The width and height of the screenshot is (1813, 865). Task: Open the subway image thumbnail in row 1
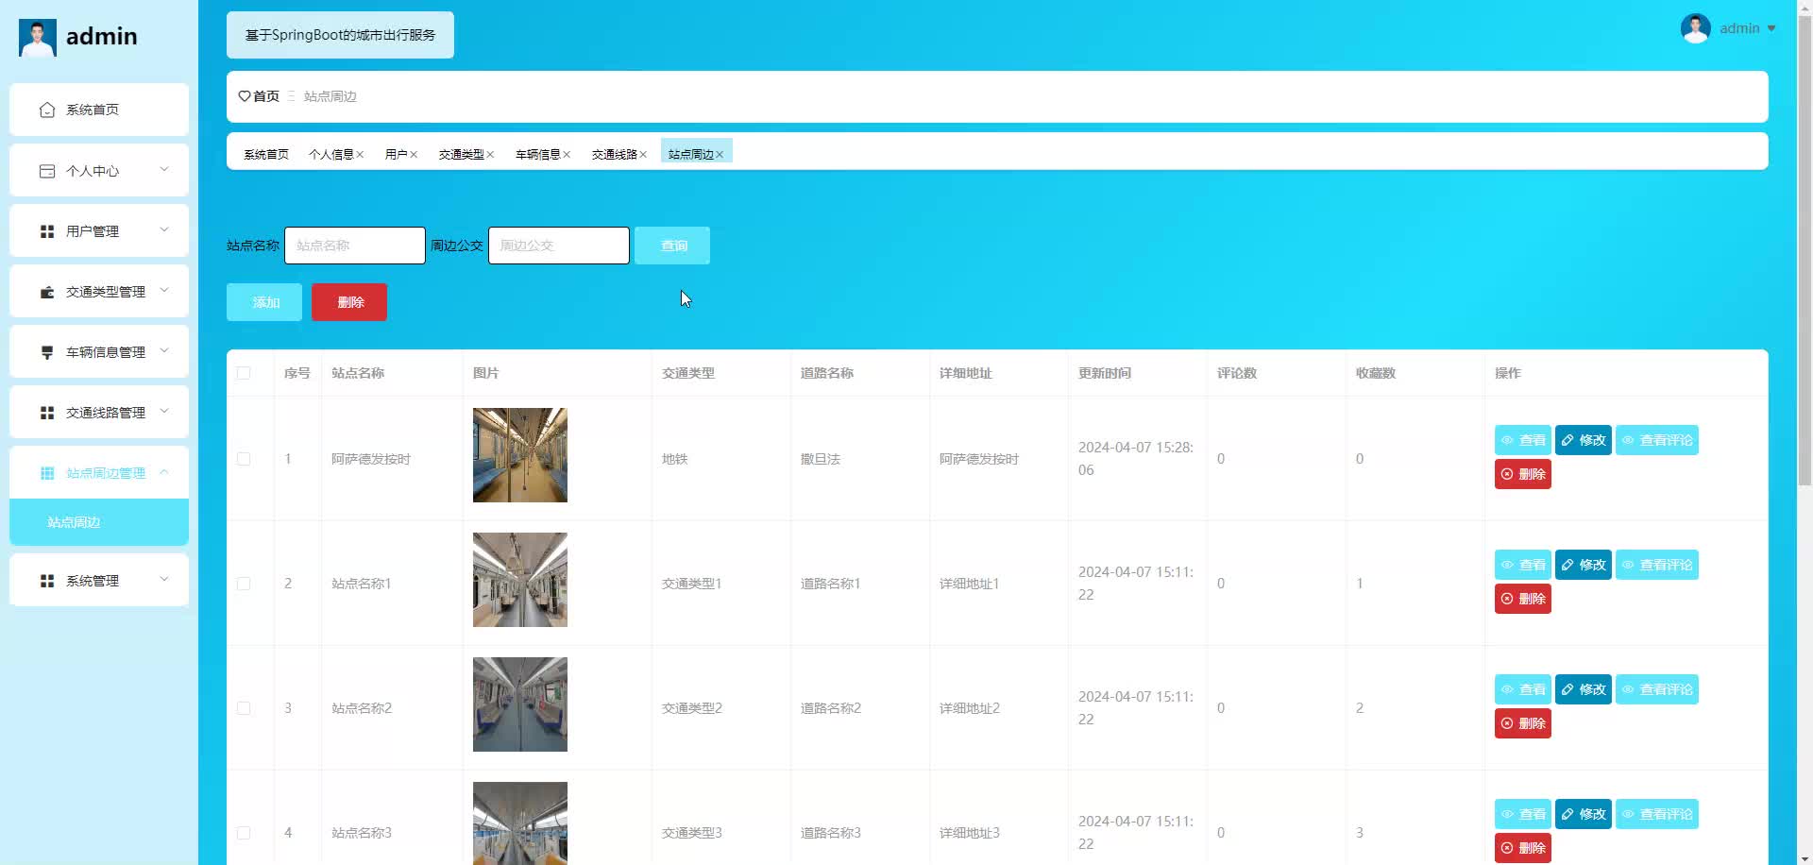pos(520,455)
